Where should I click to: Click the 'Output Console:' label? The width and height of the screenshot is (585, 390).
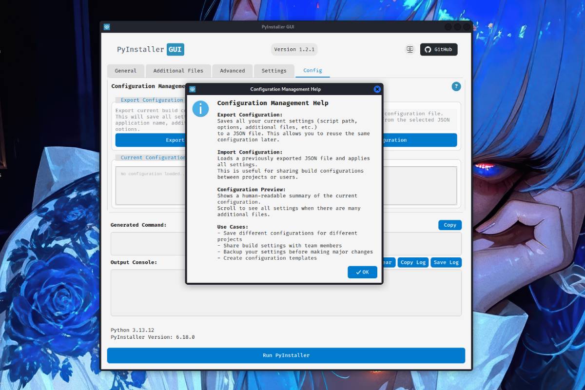click(134, 262)
